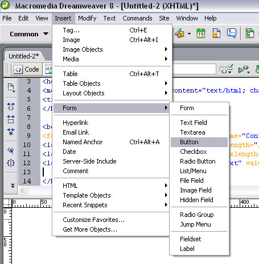Viewport: 259px width, 264px height.
Task: Open the Common category dropdown
Action: (29, 34)
